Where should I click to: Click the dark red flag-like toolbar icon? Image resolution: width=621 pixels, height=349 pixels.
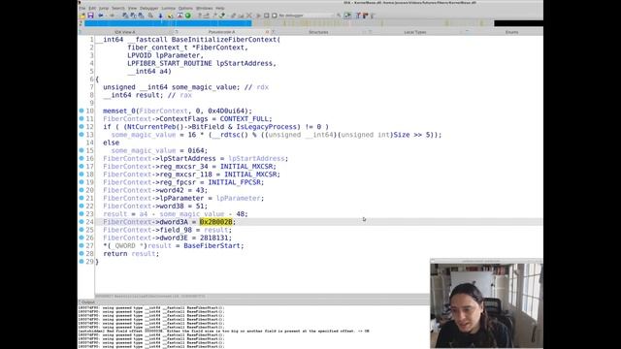(x=365, y=16)
